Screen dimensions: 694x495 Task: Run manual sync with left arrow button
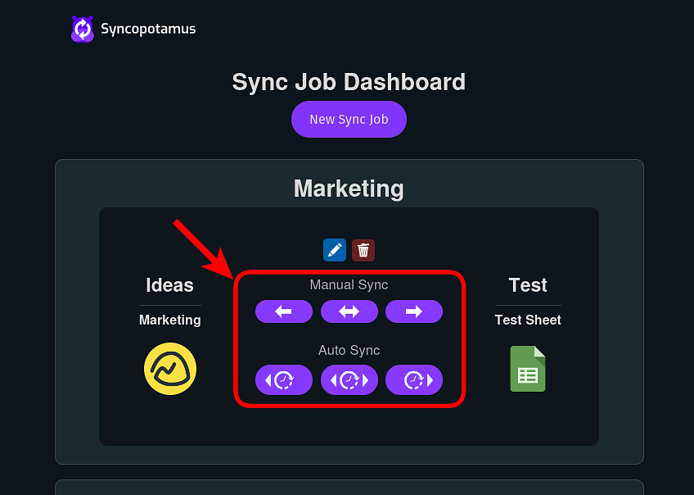[x=284, y=311]
